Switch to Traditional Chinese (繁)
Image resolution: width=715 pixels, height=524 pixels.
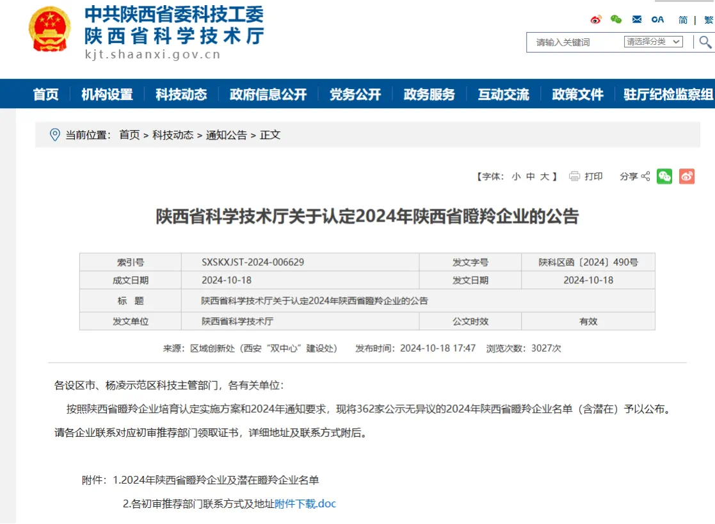[709, 20]
